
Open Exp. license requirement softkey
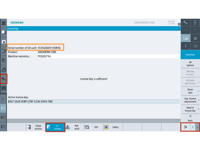(x=190, y=100)
